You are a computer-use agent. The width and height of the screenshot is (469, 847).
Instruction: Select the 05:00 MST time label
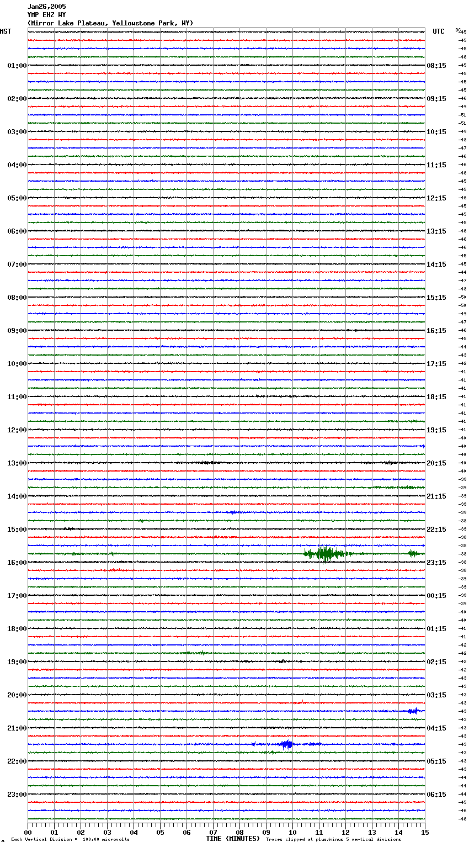click(x=17, y=198)
